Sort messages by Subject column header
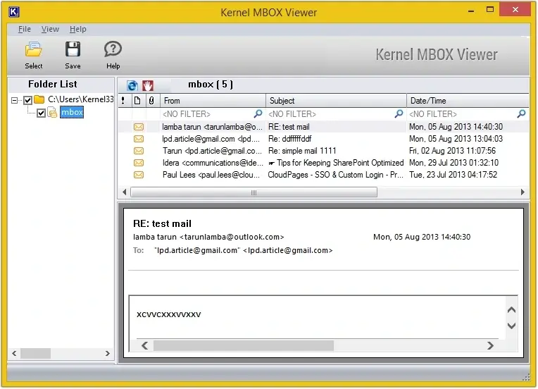538x389 pixels. click(x=337, y=101)
